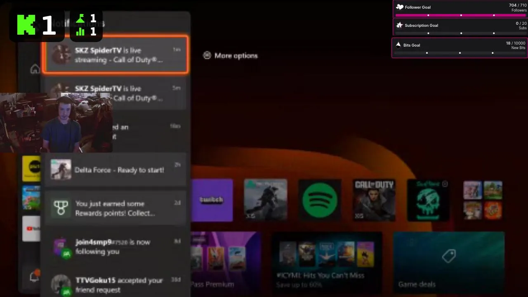Click the game tile below the yellow sidebar app
The width and height of the screenshot is (528, 297).
pyautogui.click(x=31, y=198)
